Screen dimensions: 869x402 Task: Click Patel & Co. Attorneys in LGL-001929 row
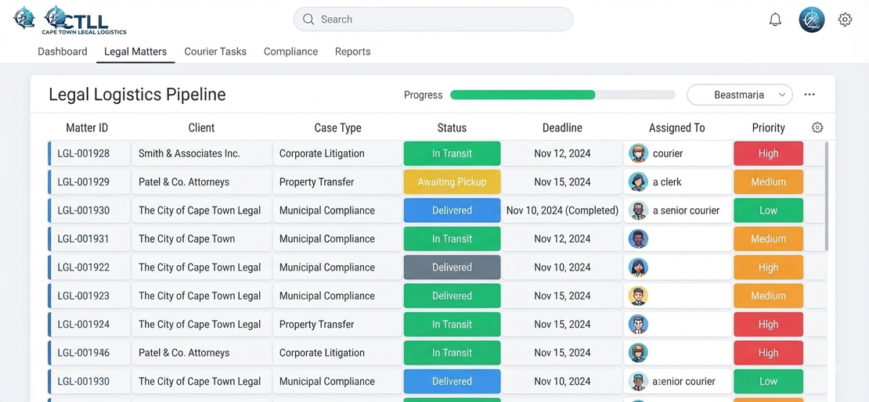183,181
